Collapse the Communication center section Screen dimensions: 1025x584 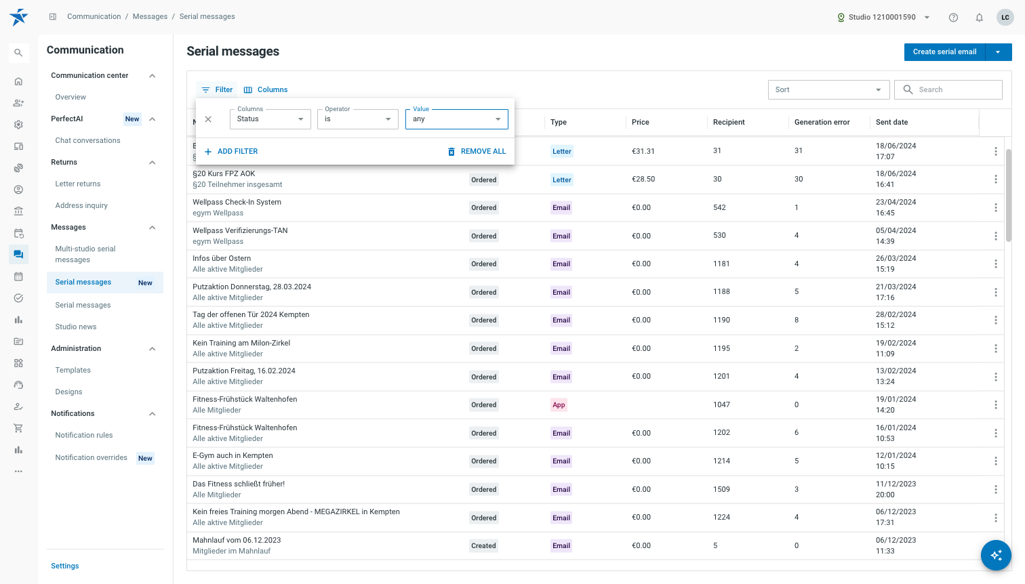click(x=153, y=76)
